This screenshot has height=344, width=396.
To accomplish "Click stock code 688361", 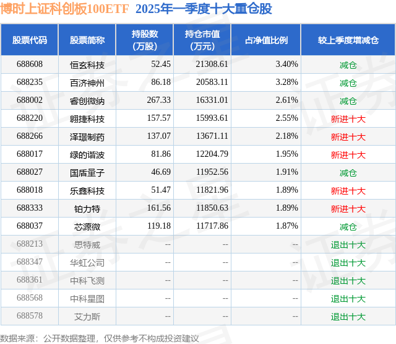I will point(30,280).
